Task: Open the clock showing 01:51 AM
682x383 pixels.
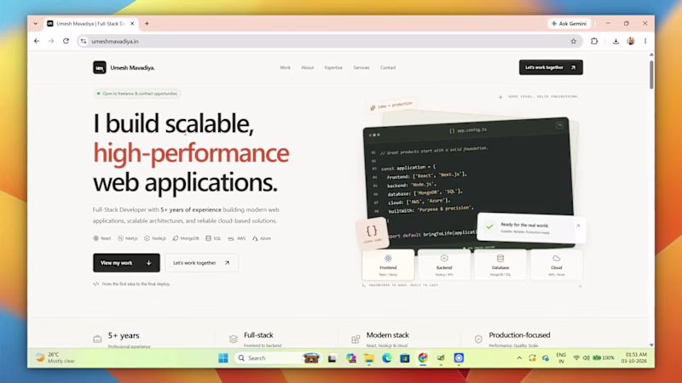Action: [634, 357]
